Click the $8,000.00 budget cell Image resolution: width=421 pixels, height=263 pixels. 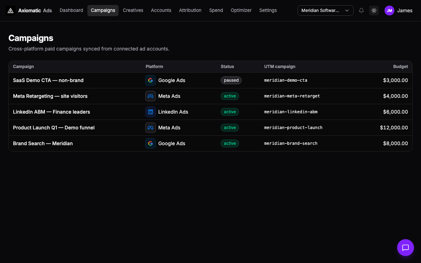point(395,143)
